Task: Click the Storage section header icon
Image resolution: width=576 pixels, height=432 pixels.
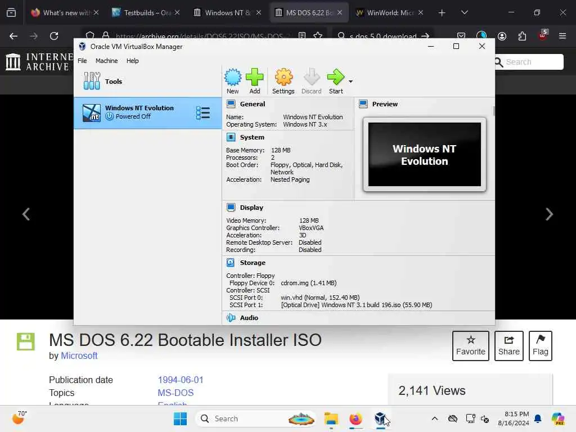Action: pyautogui.click(x=231, y=263)
